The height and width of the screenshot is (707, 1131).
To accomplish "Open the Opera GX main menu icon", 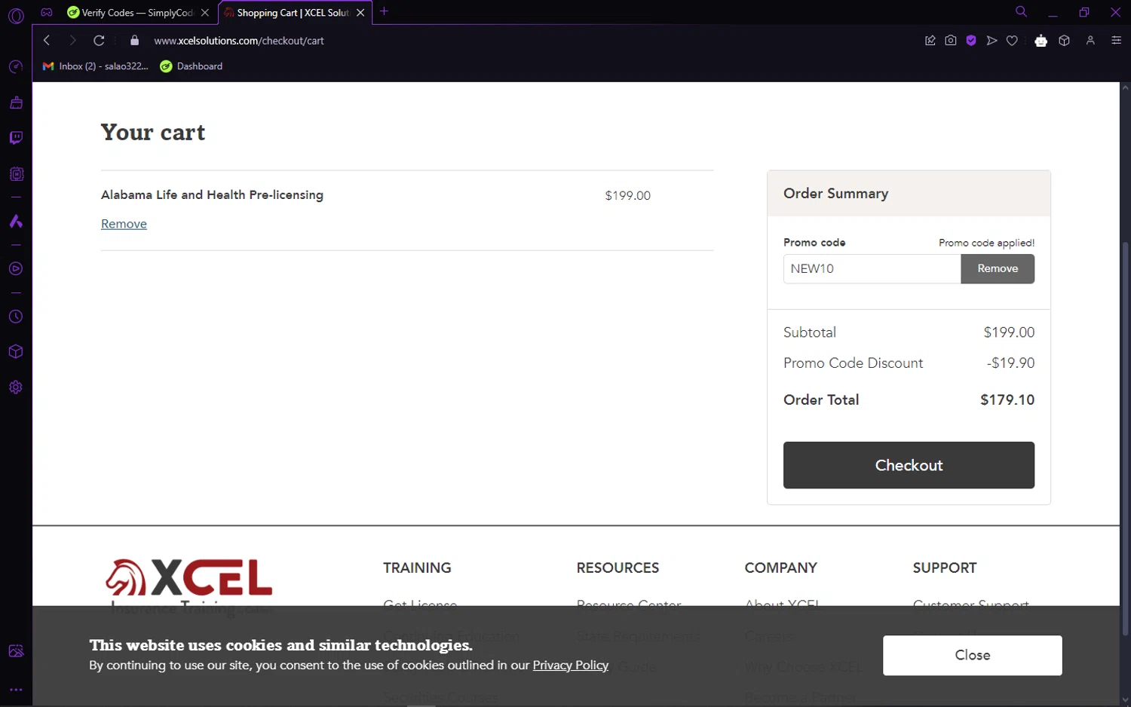I will (16, 15).
